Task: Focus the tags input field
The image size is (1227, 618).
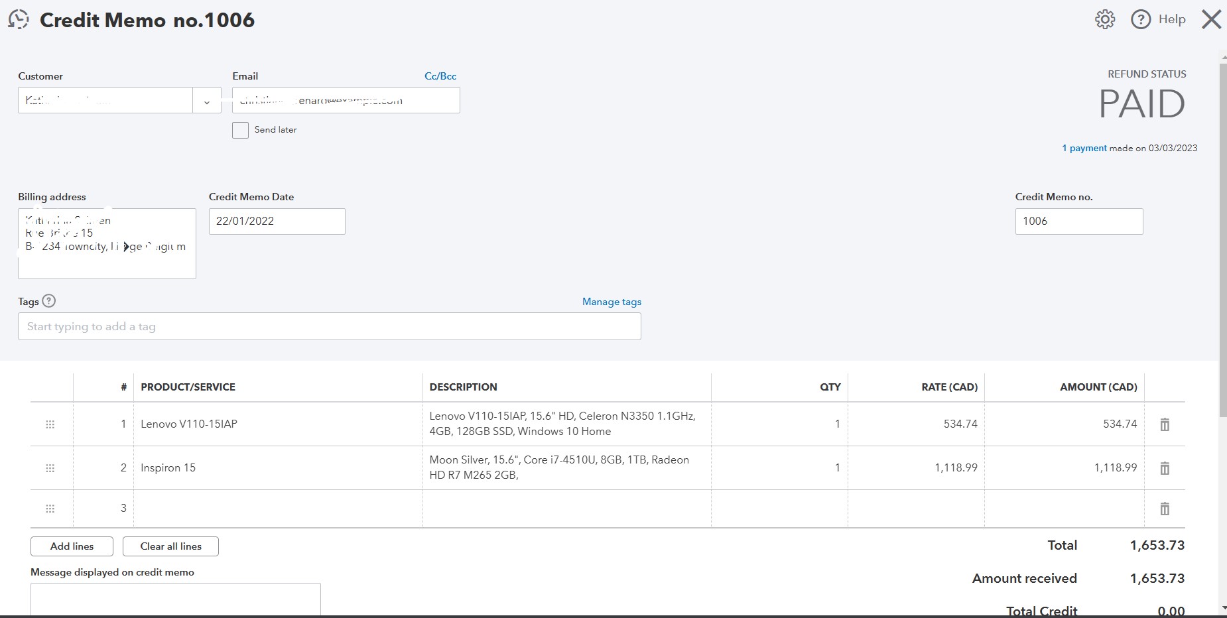Action: click(x=329, y=326)
